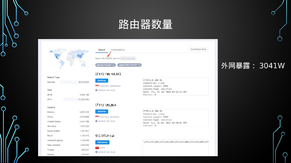Click external-link icon beside second IP address
Image resolution: width=291 pixels, height=163 pixels.
pyautogui.click(x=97, y=105)
